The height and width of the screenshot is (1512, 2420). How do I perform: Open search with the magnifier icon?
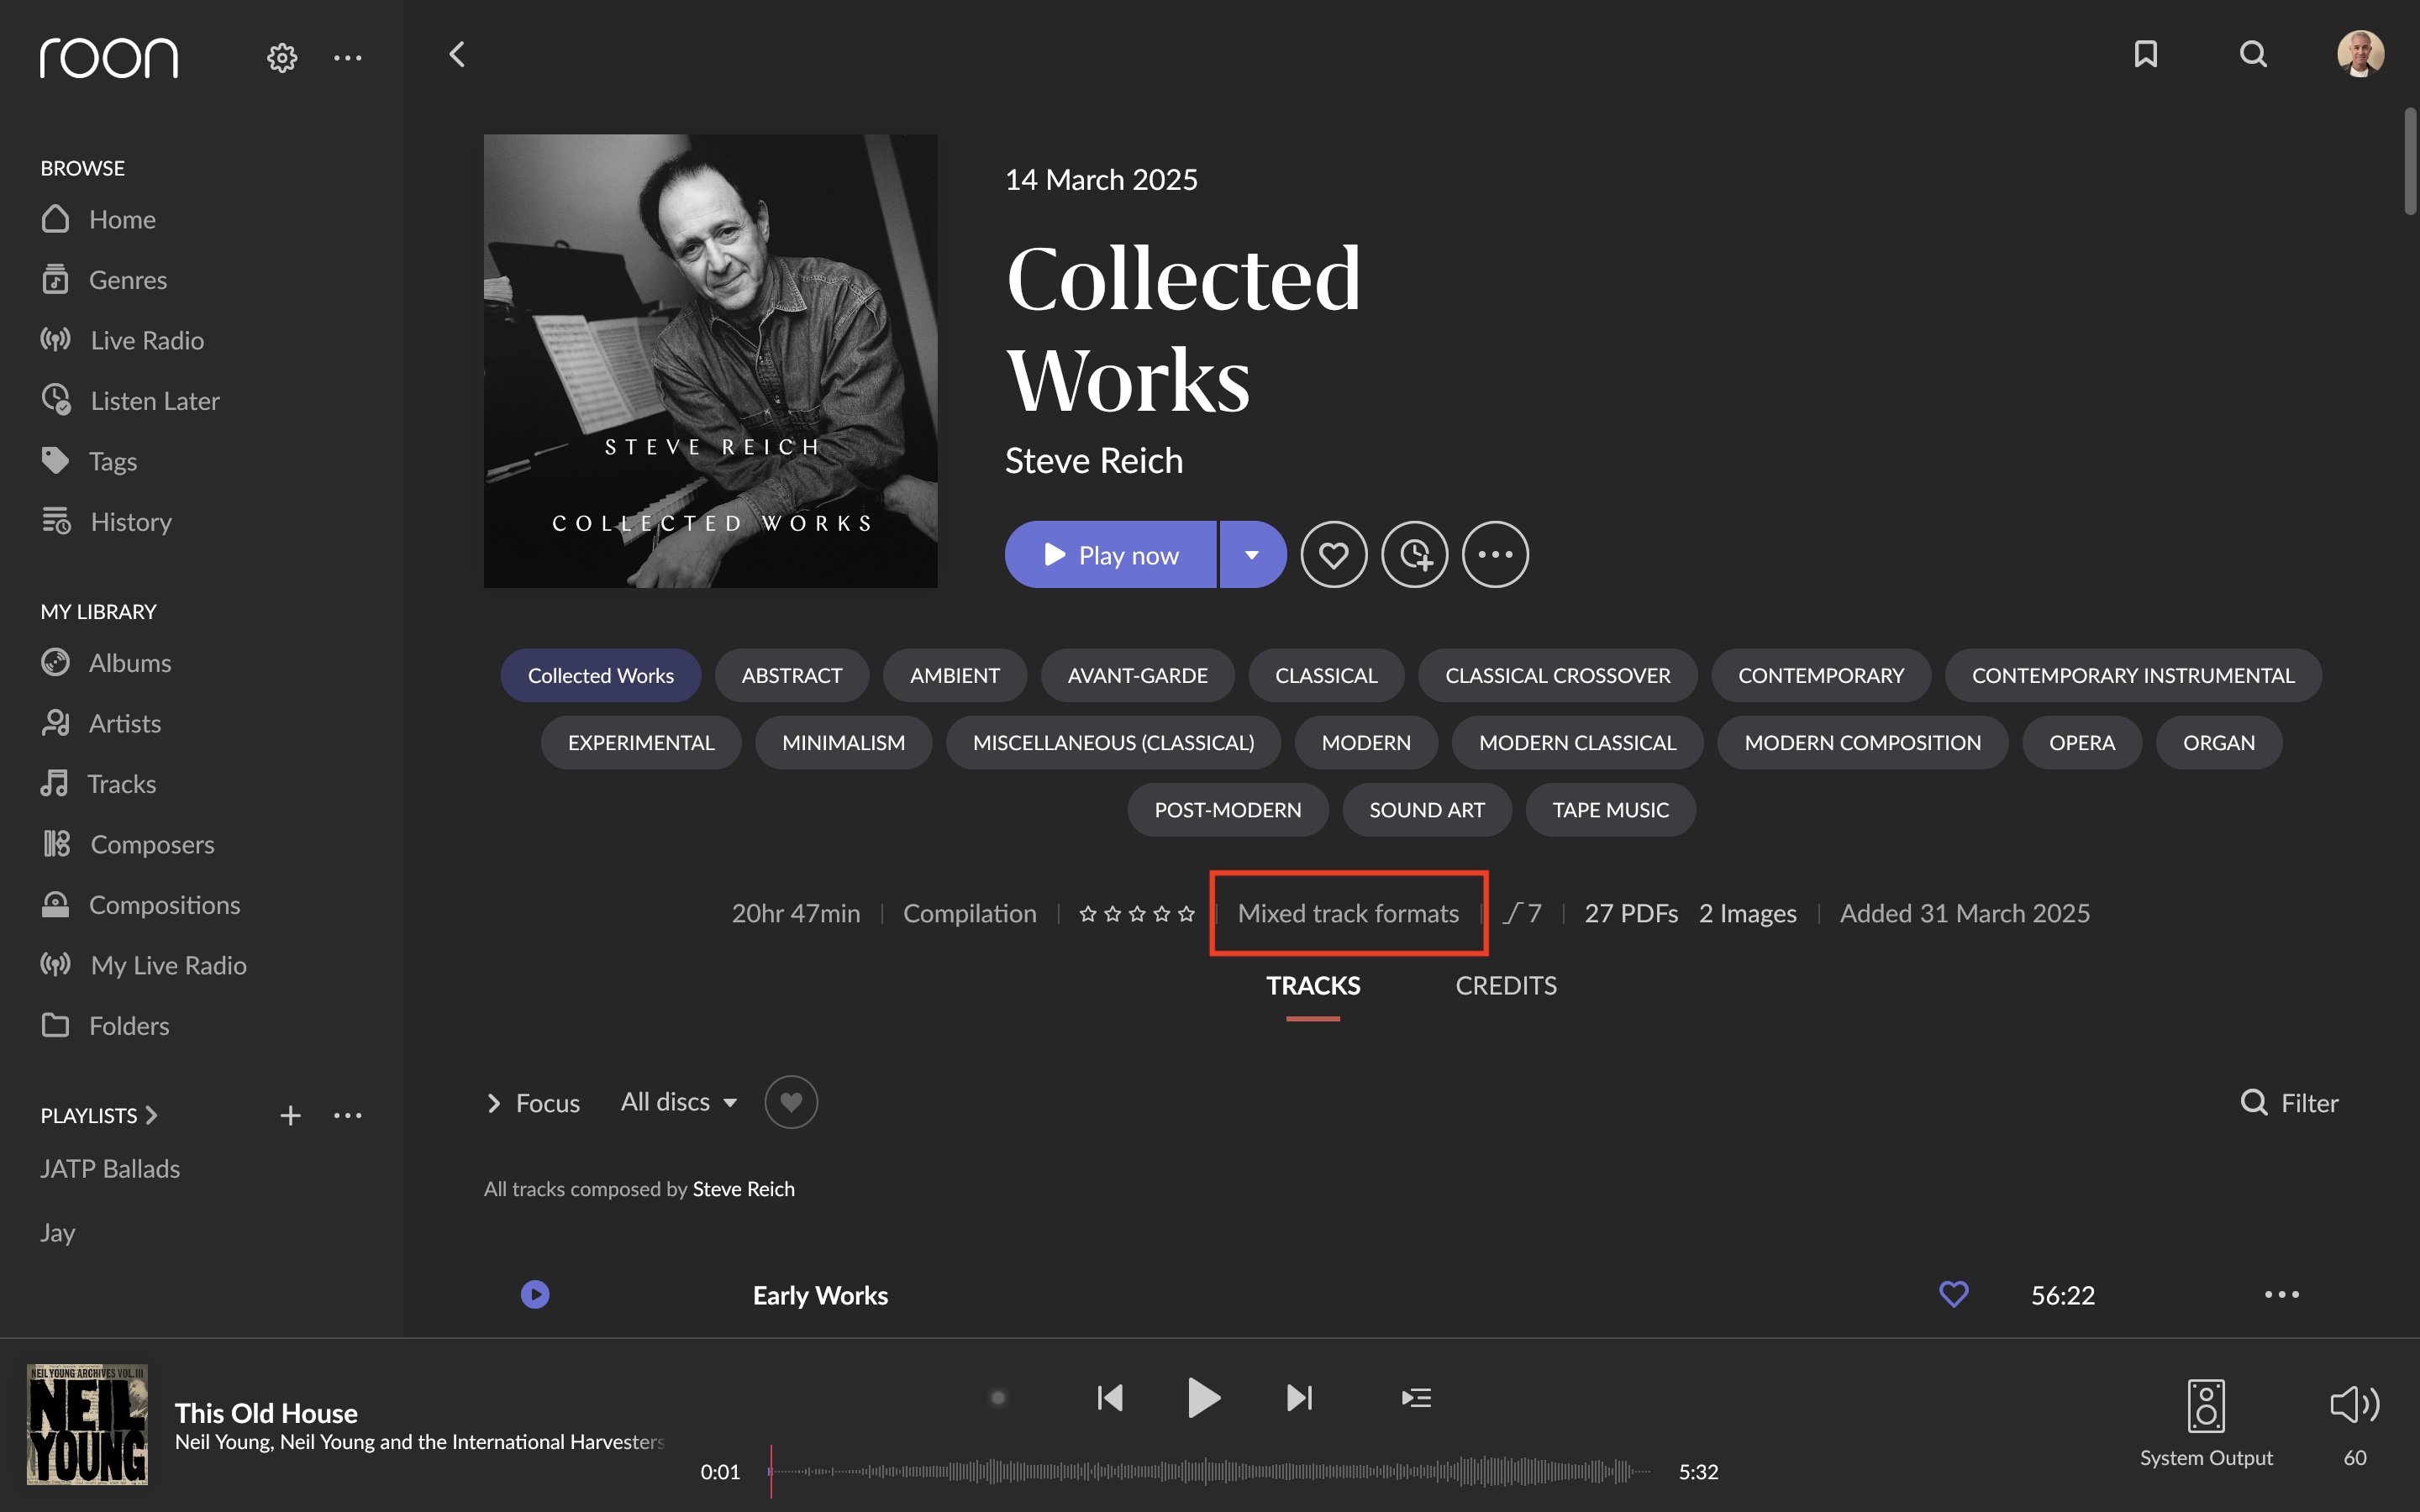tap(2253, 54)
